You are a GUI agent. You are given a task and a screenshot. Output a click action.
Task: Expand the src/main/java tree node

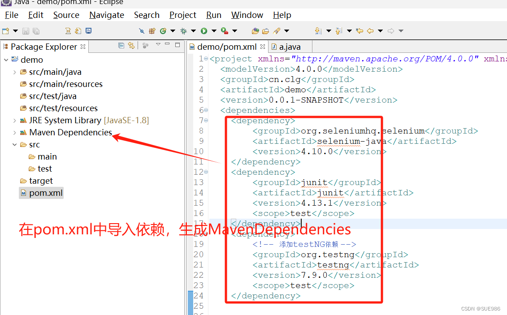pyautogui.click(x=15, y=72)
